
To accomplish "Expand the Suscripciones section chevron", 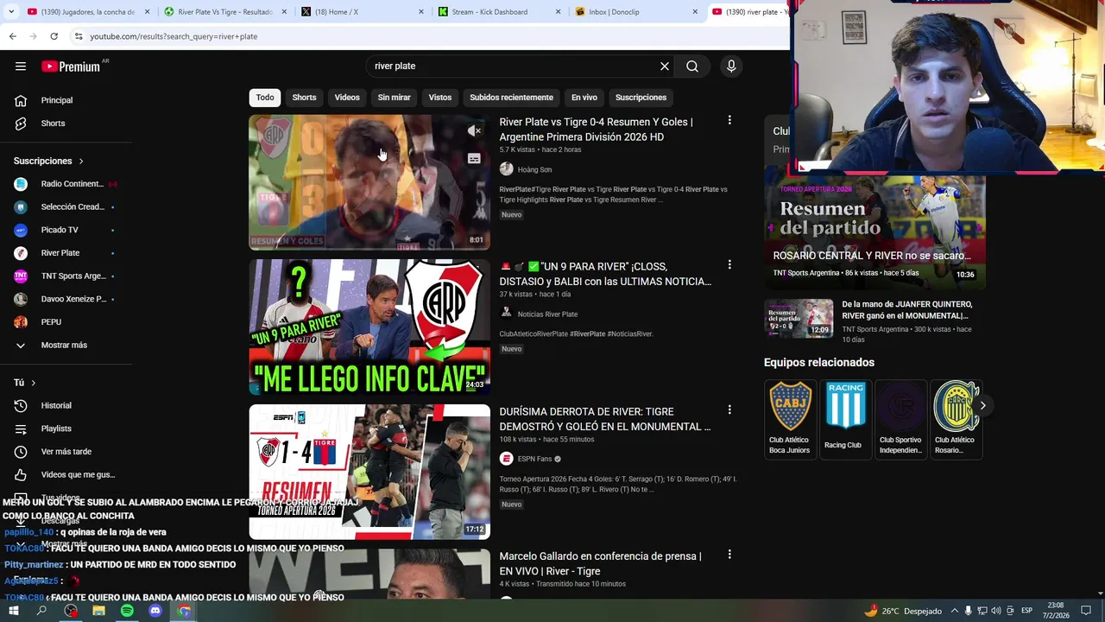I will coord(81,162).
